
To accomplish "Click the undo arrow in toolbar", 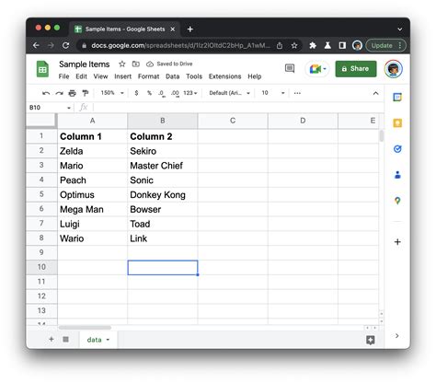I will pos(46,93).
